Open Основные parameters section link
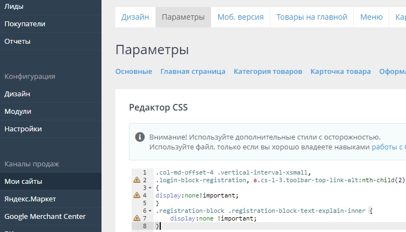Screen dimensions: 406x232 click(133, 71)
